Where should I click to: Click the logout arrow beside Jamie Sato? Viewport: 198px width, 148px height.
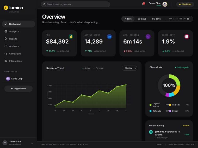click(32, 143)
